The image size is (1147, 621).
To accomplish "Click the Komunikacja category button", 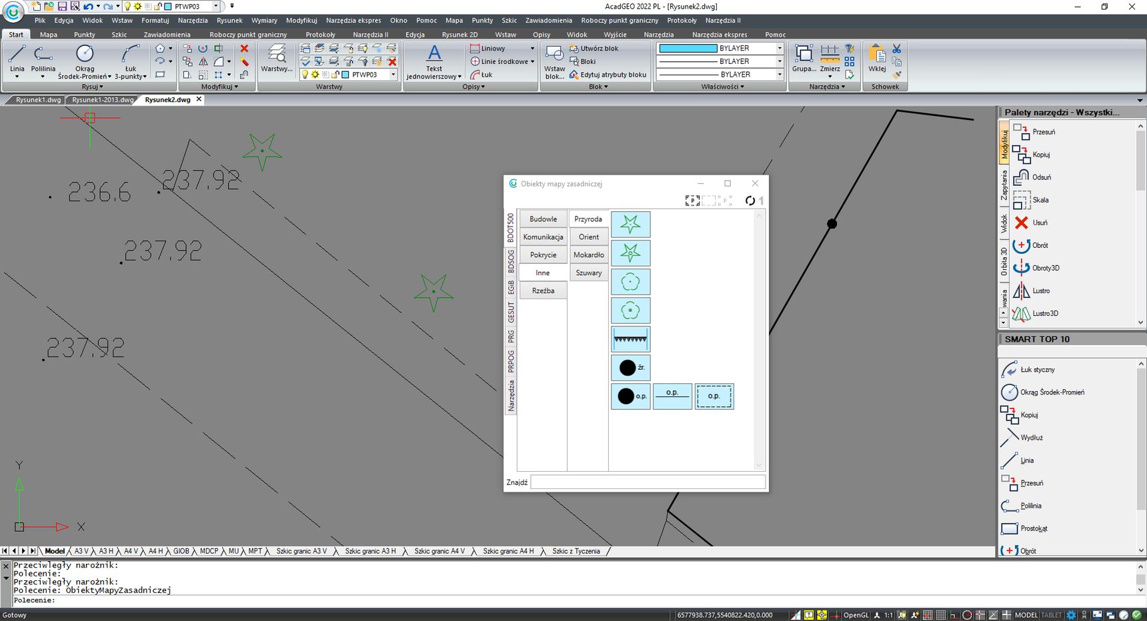I will pyautogui.click(x=543, y=237).
